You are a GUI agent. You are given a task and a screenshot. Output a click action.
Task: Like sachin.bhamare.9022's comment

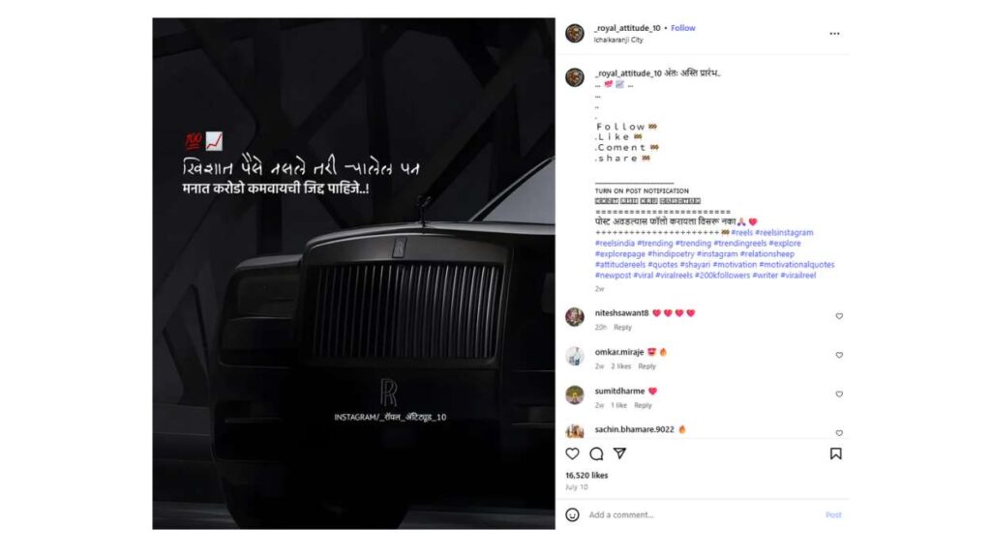[x=839, y=433]
